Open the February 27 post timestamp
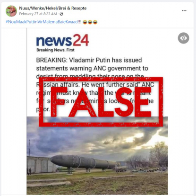The width and height of the screenshot is (196, 196). coord(38,14)
